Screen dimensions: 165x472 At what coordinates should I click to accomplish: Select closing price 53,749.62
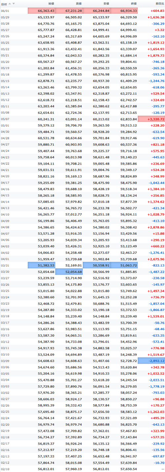click(x=129, y=292)
